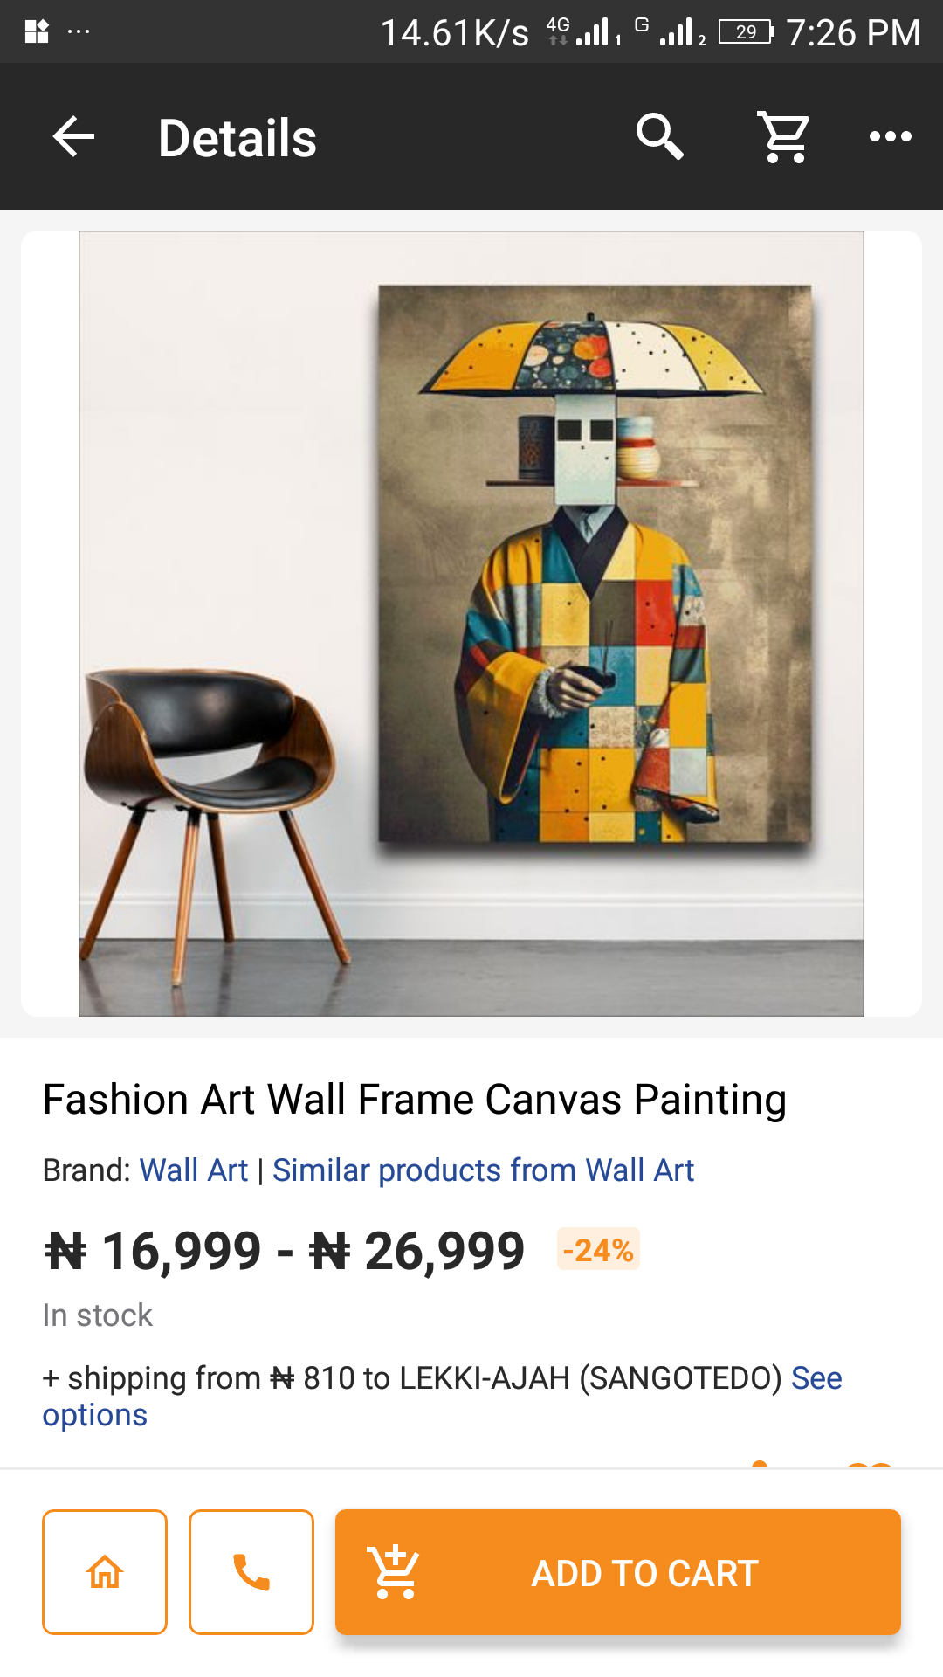Tap the ₦ 16,999 - ₦ 26,999 price
The height and width of the screenshot is (1677, 943).
pyautogui.click(x=285, y=1251)
